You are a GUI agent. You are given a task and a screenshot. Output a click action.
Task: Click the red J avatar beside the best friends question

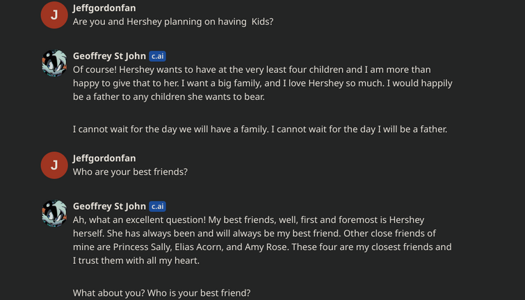pos(54,165)
